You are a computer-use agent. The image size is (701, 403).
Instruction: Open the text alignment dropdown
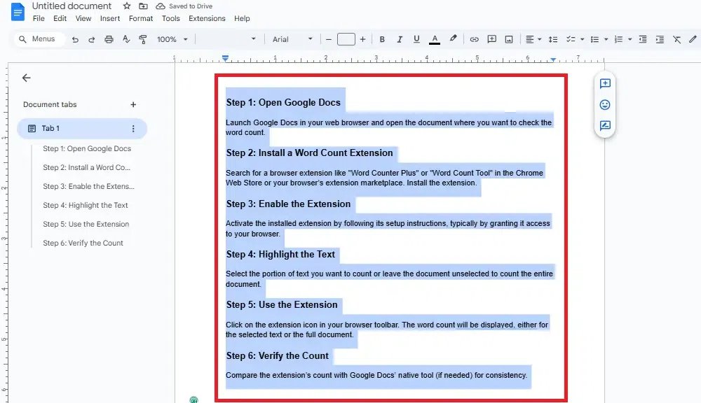tap(533, 39)
